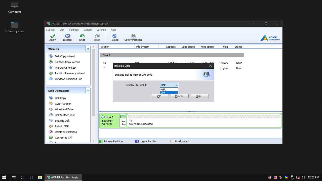Click the Free Space column header
Image resolution: width=322 pixels, height=181 pixels.
point(206,47)
